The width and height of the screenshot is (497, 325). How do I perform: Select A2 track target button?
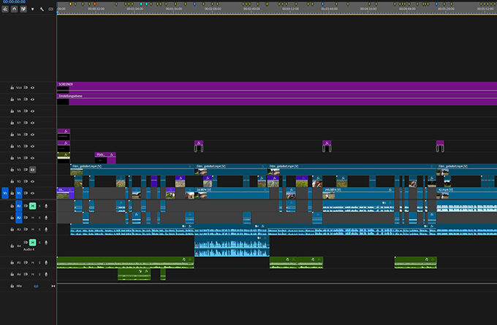20,218
